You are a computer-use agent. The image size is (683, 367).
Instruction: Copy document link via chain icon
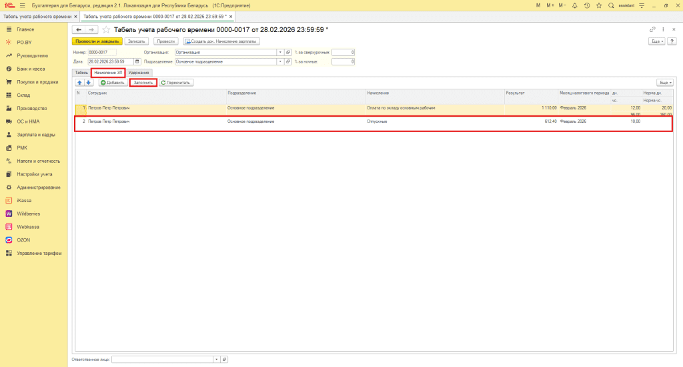pyautogui.click(x=652, y=30)
